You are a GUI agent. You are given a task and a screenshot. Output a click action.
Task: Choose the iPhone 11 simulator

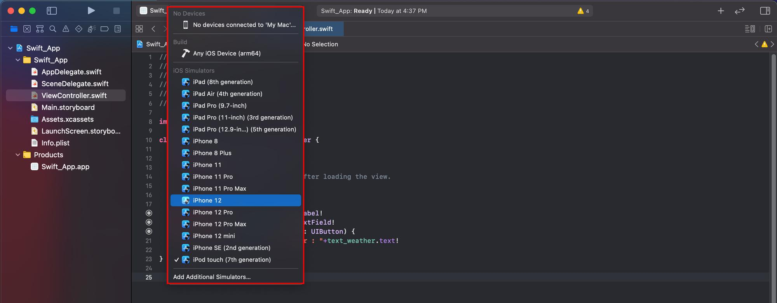(x=235, y=165)
